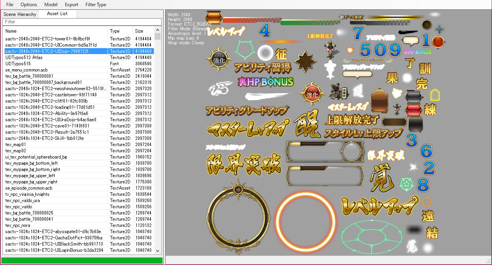Focus the Filter text box
This screenshot has height=265, width=492.
[82, 22]
